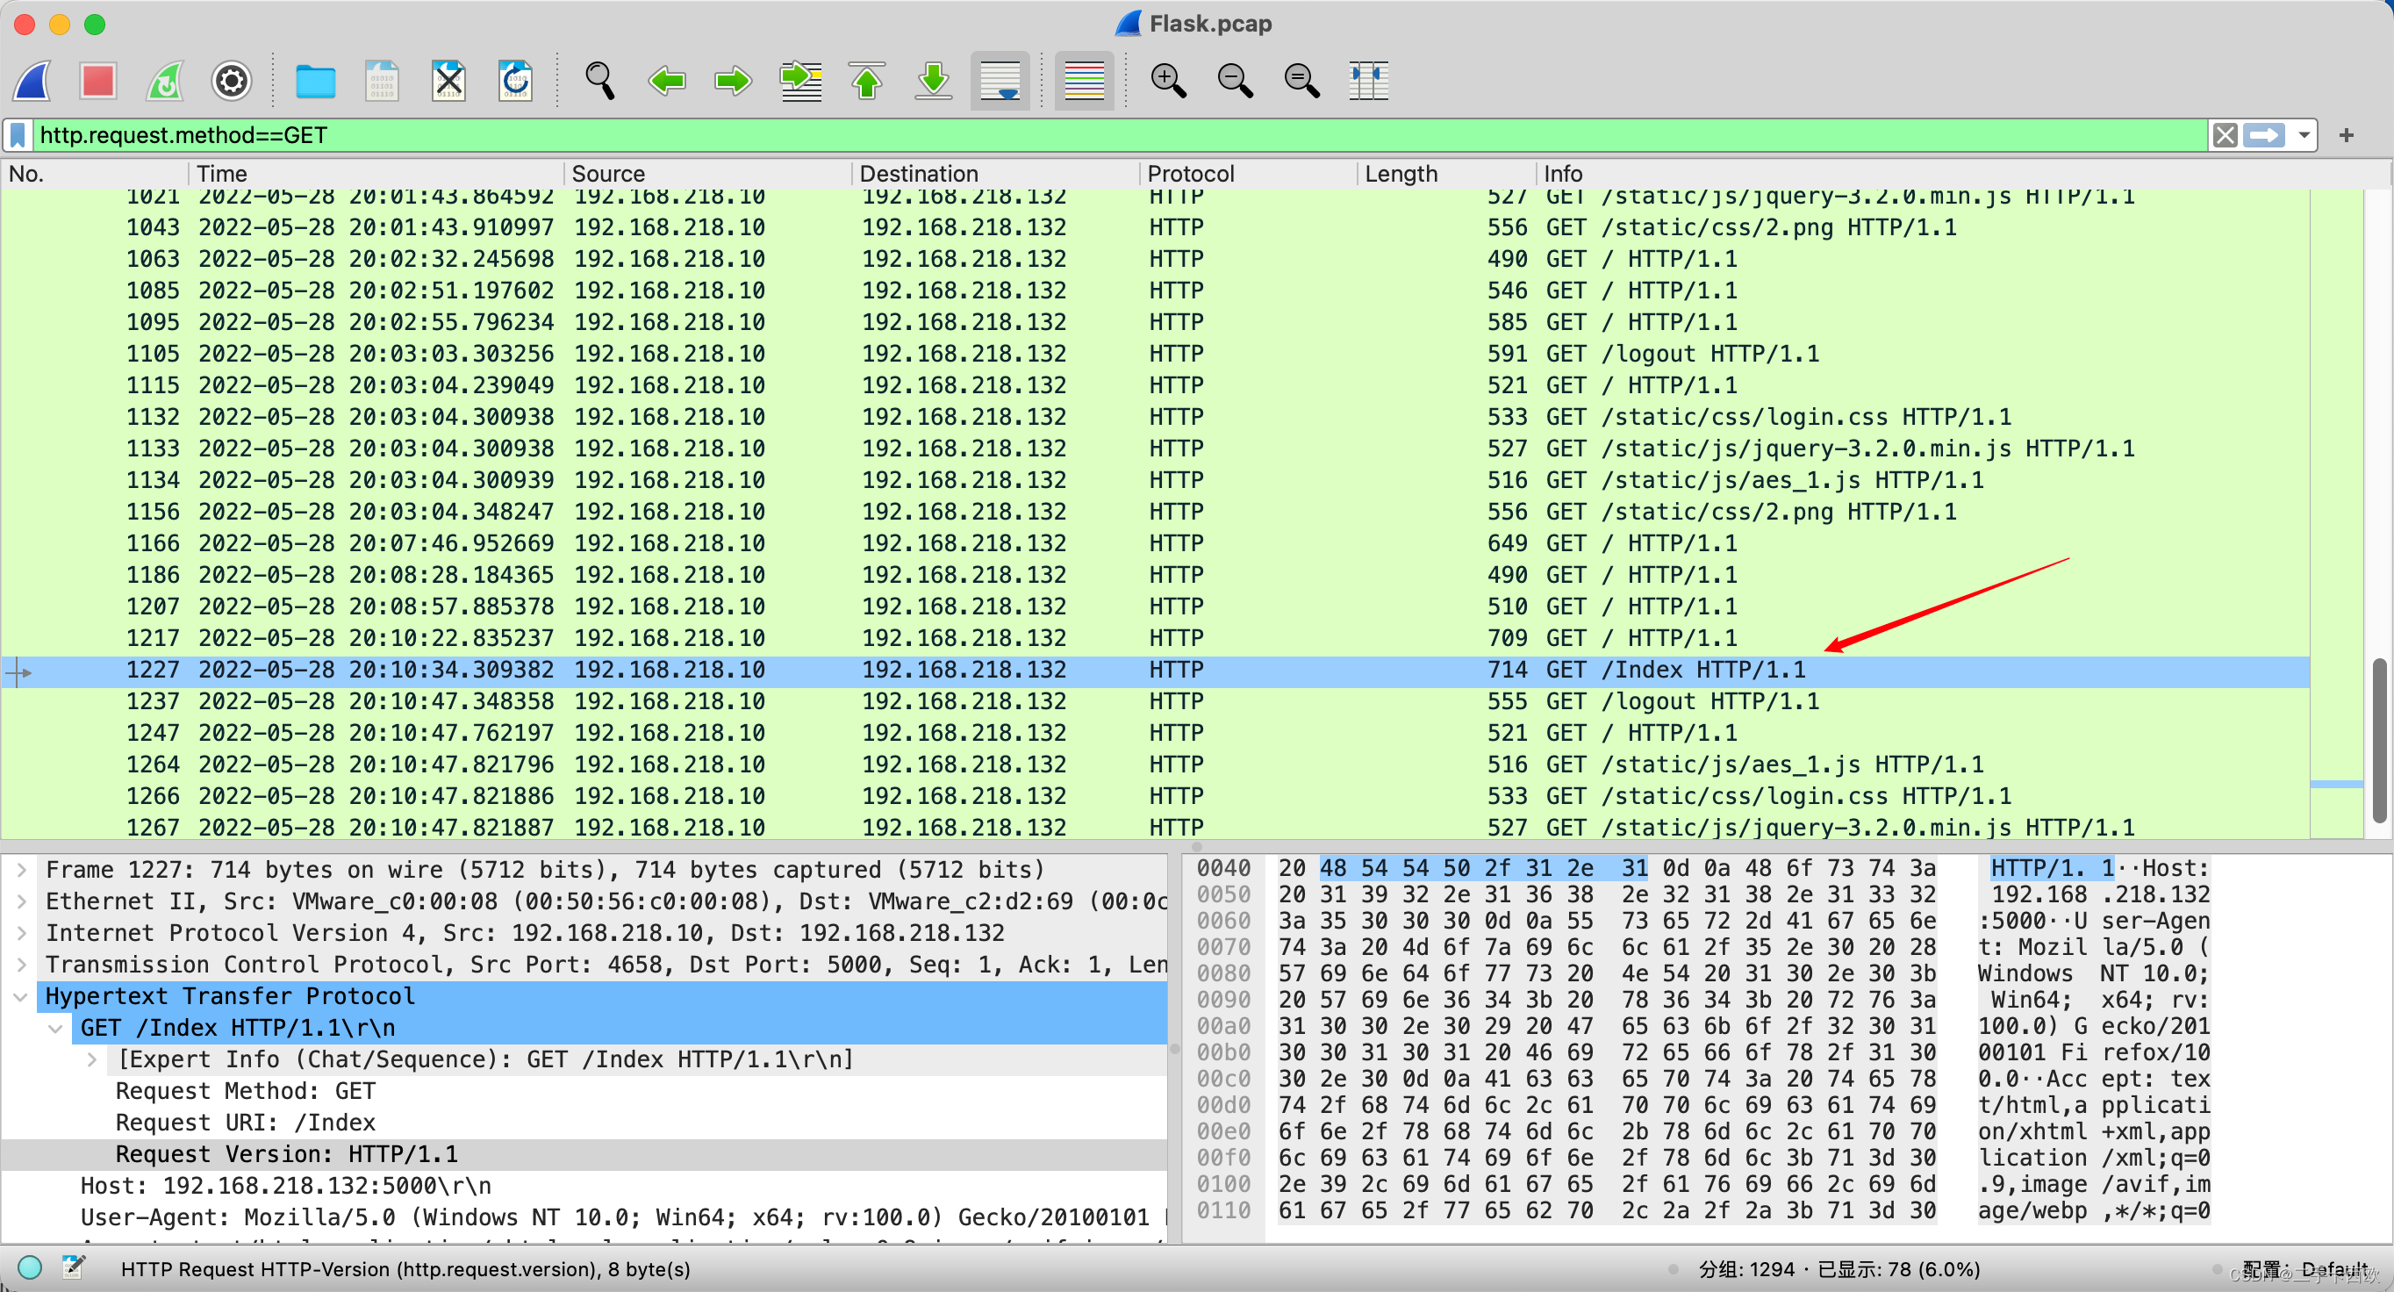Open the display filter history dropdown
The image size is (2394, 1292).
(x=2304, y=136)
